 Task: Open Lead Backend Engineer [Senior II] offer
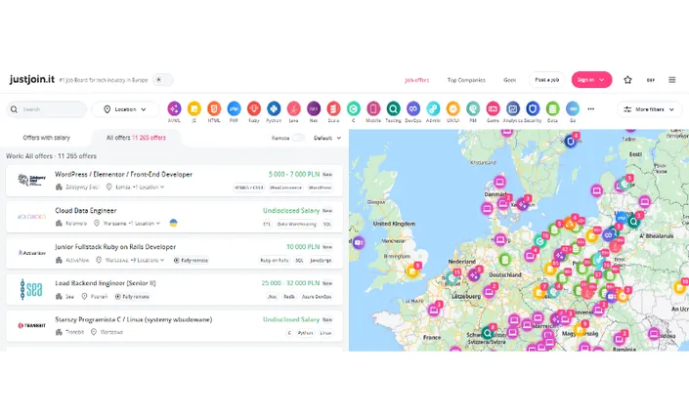[174, 290]
